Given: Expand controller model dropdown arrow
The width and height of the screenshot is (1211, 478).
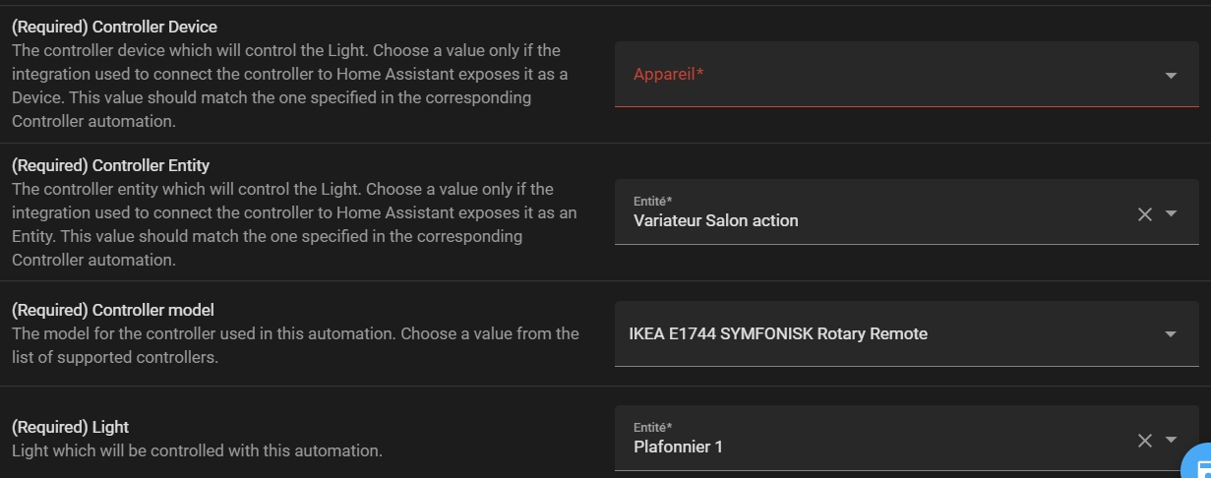Looking at the screenshot, I should click(1171, 334).
